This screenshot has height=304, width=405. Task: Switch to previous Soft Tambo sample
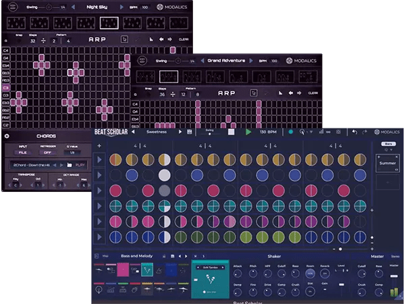(x=198, y=268)
